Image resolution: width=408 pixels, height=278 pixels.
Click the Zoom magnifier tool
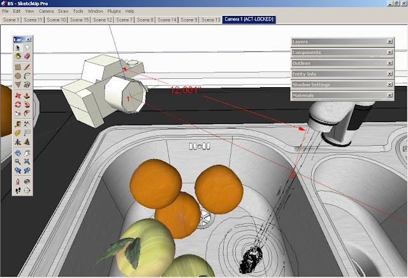(18, 162)
